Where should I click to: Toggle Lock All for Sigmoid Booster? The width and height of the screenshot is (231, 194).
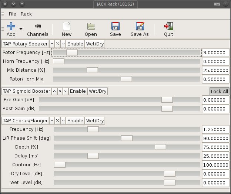pos(219,91)
